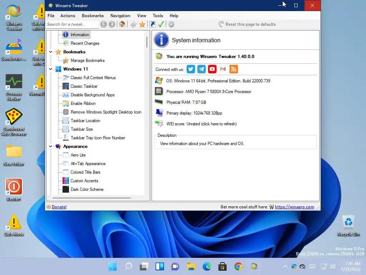Image resolution: width=366 pixels, height=275 pixels.
Task: Open the RSS feed connect icon
Action: click(234, 69)
